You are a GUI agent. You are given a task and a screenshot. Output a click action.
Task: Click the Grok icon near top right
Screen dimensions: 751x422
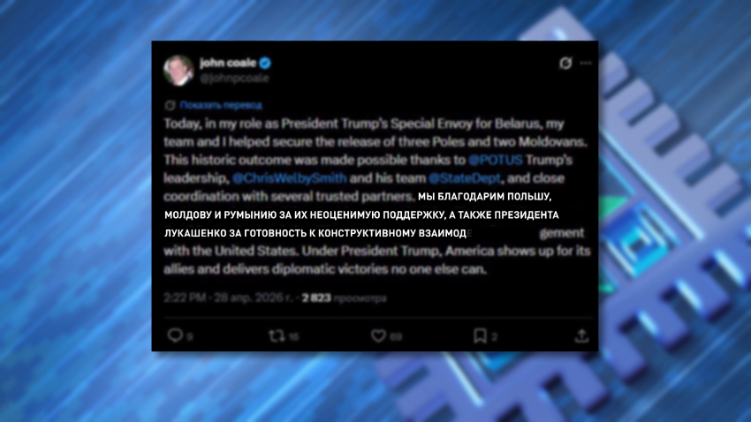565,64
